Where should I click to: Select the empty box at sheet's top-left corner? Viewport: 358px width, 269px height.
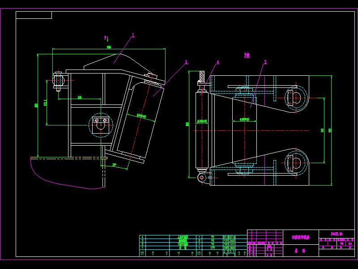[x=34, y=15]
